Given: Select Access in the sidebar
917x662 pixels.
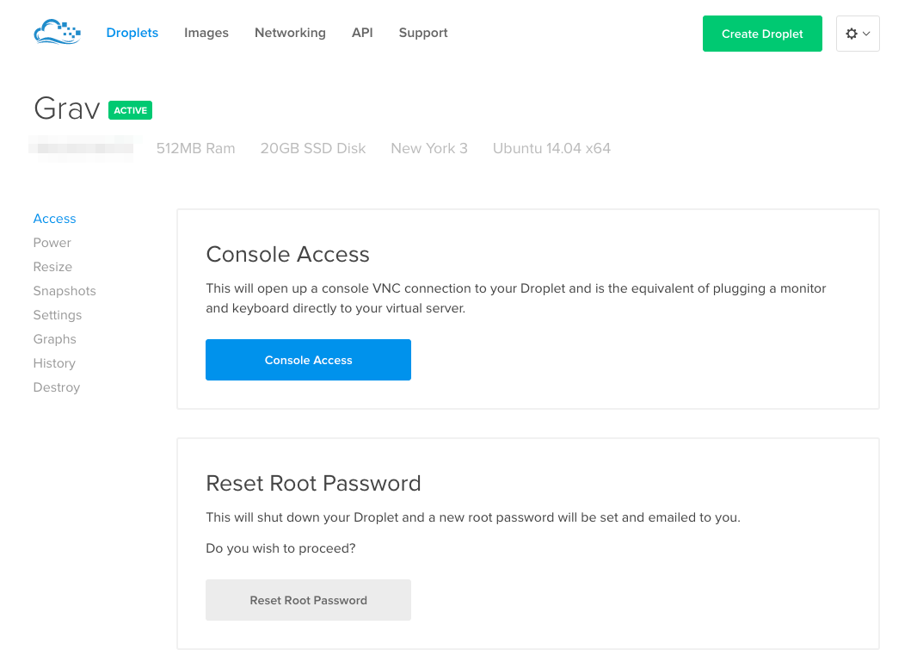Looking at the screenshot, I should [54, 219].
